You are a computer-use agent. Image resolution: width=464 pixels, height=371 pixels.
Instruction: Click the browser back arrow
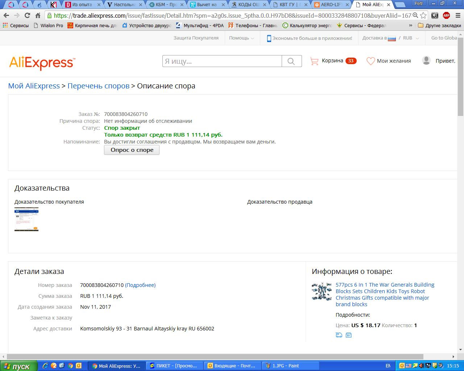point(6,16)
